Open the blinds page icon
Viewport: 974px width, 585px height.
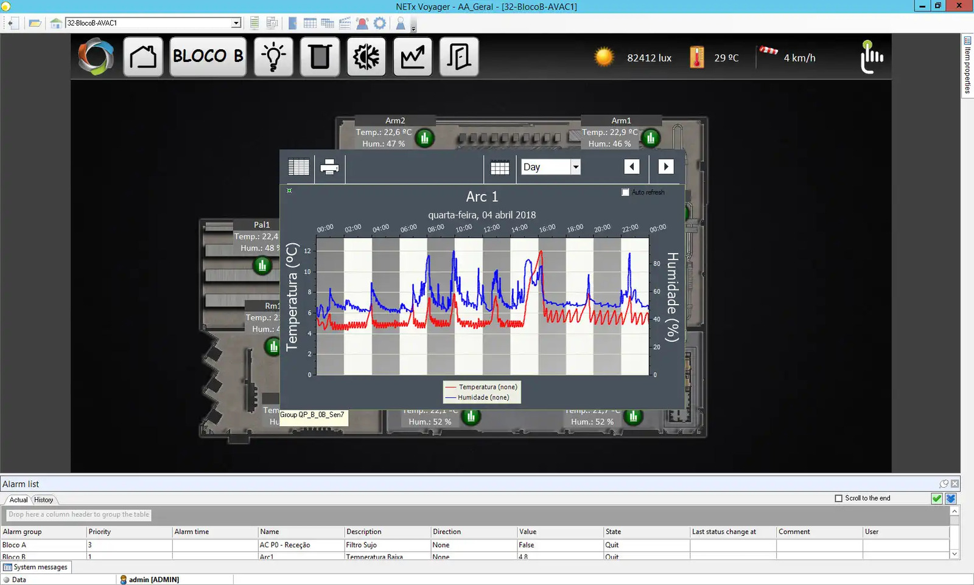320,57
